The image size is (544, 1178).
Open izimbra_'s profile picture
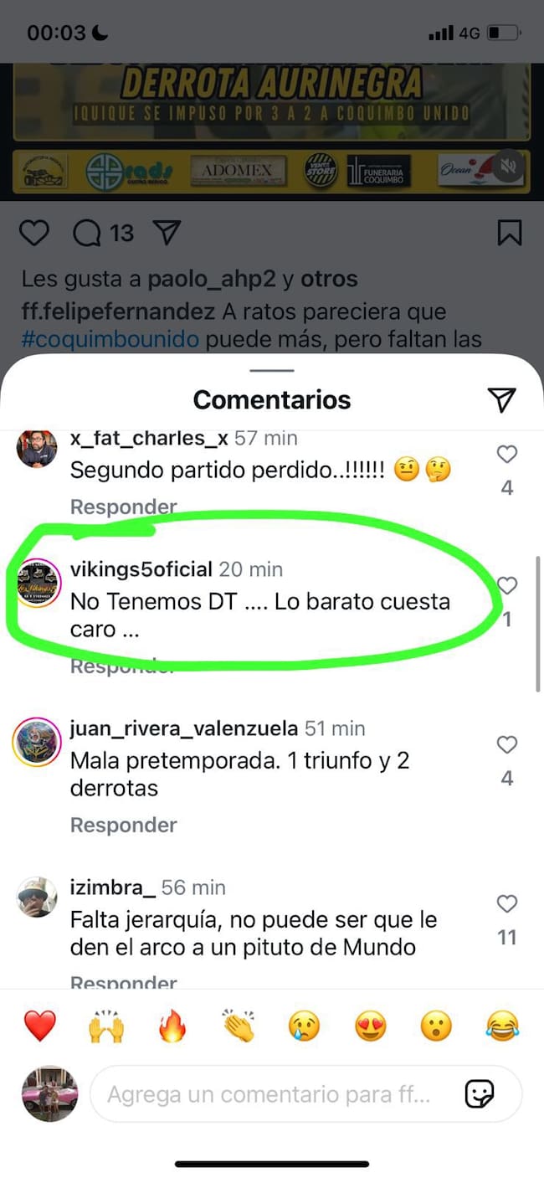click(x=38, y=898)
